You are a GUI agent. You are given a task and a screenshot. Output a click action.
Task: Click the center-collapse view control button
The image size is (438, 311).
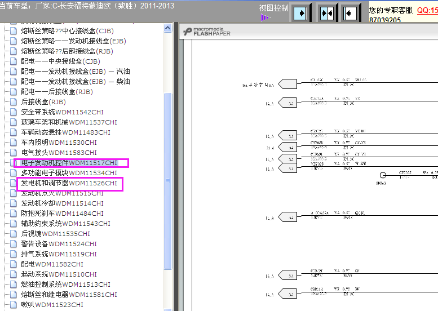pyautogui.click(x=327, y=13)
